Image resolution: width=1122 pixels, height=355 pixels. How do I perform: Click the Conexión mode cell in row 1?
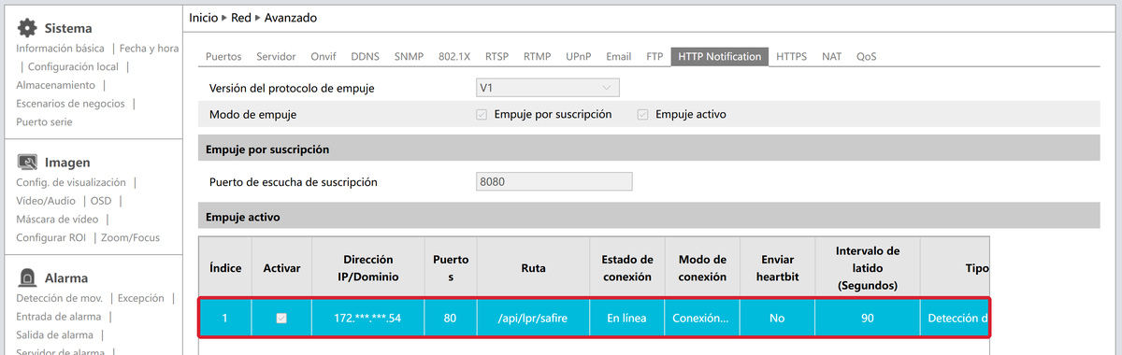click(x=701, y=319)
